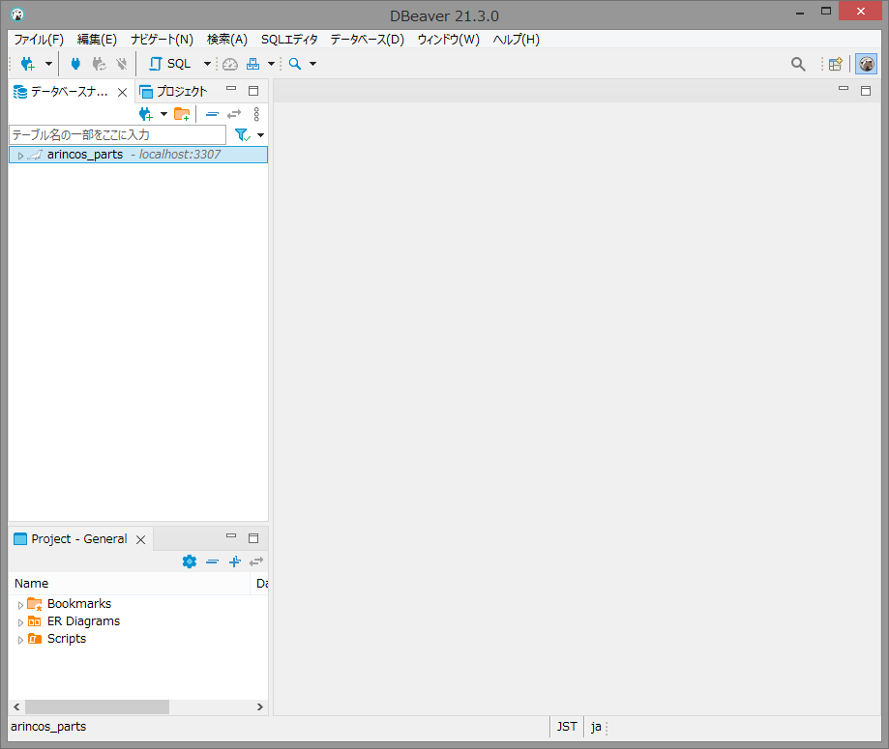The height and width of the screenshot is (749, 889).
Task: Click the Connect plug icon in main toolbar
Action: pos(75,64)
